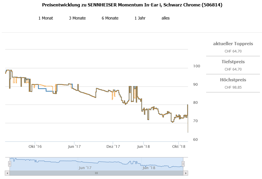262x179 pixels.
Task: Click the Jun '18 main axis label
Action: coord(143,147)
